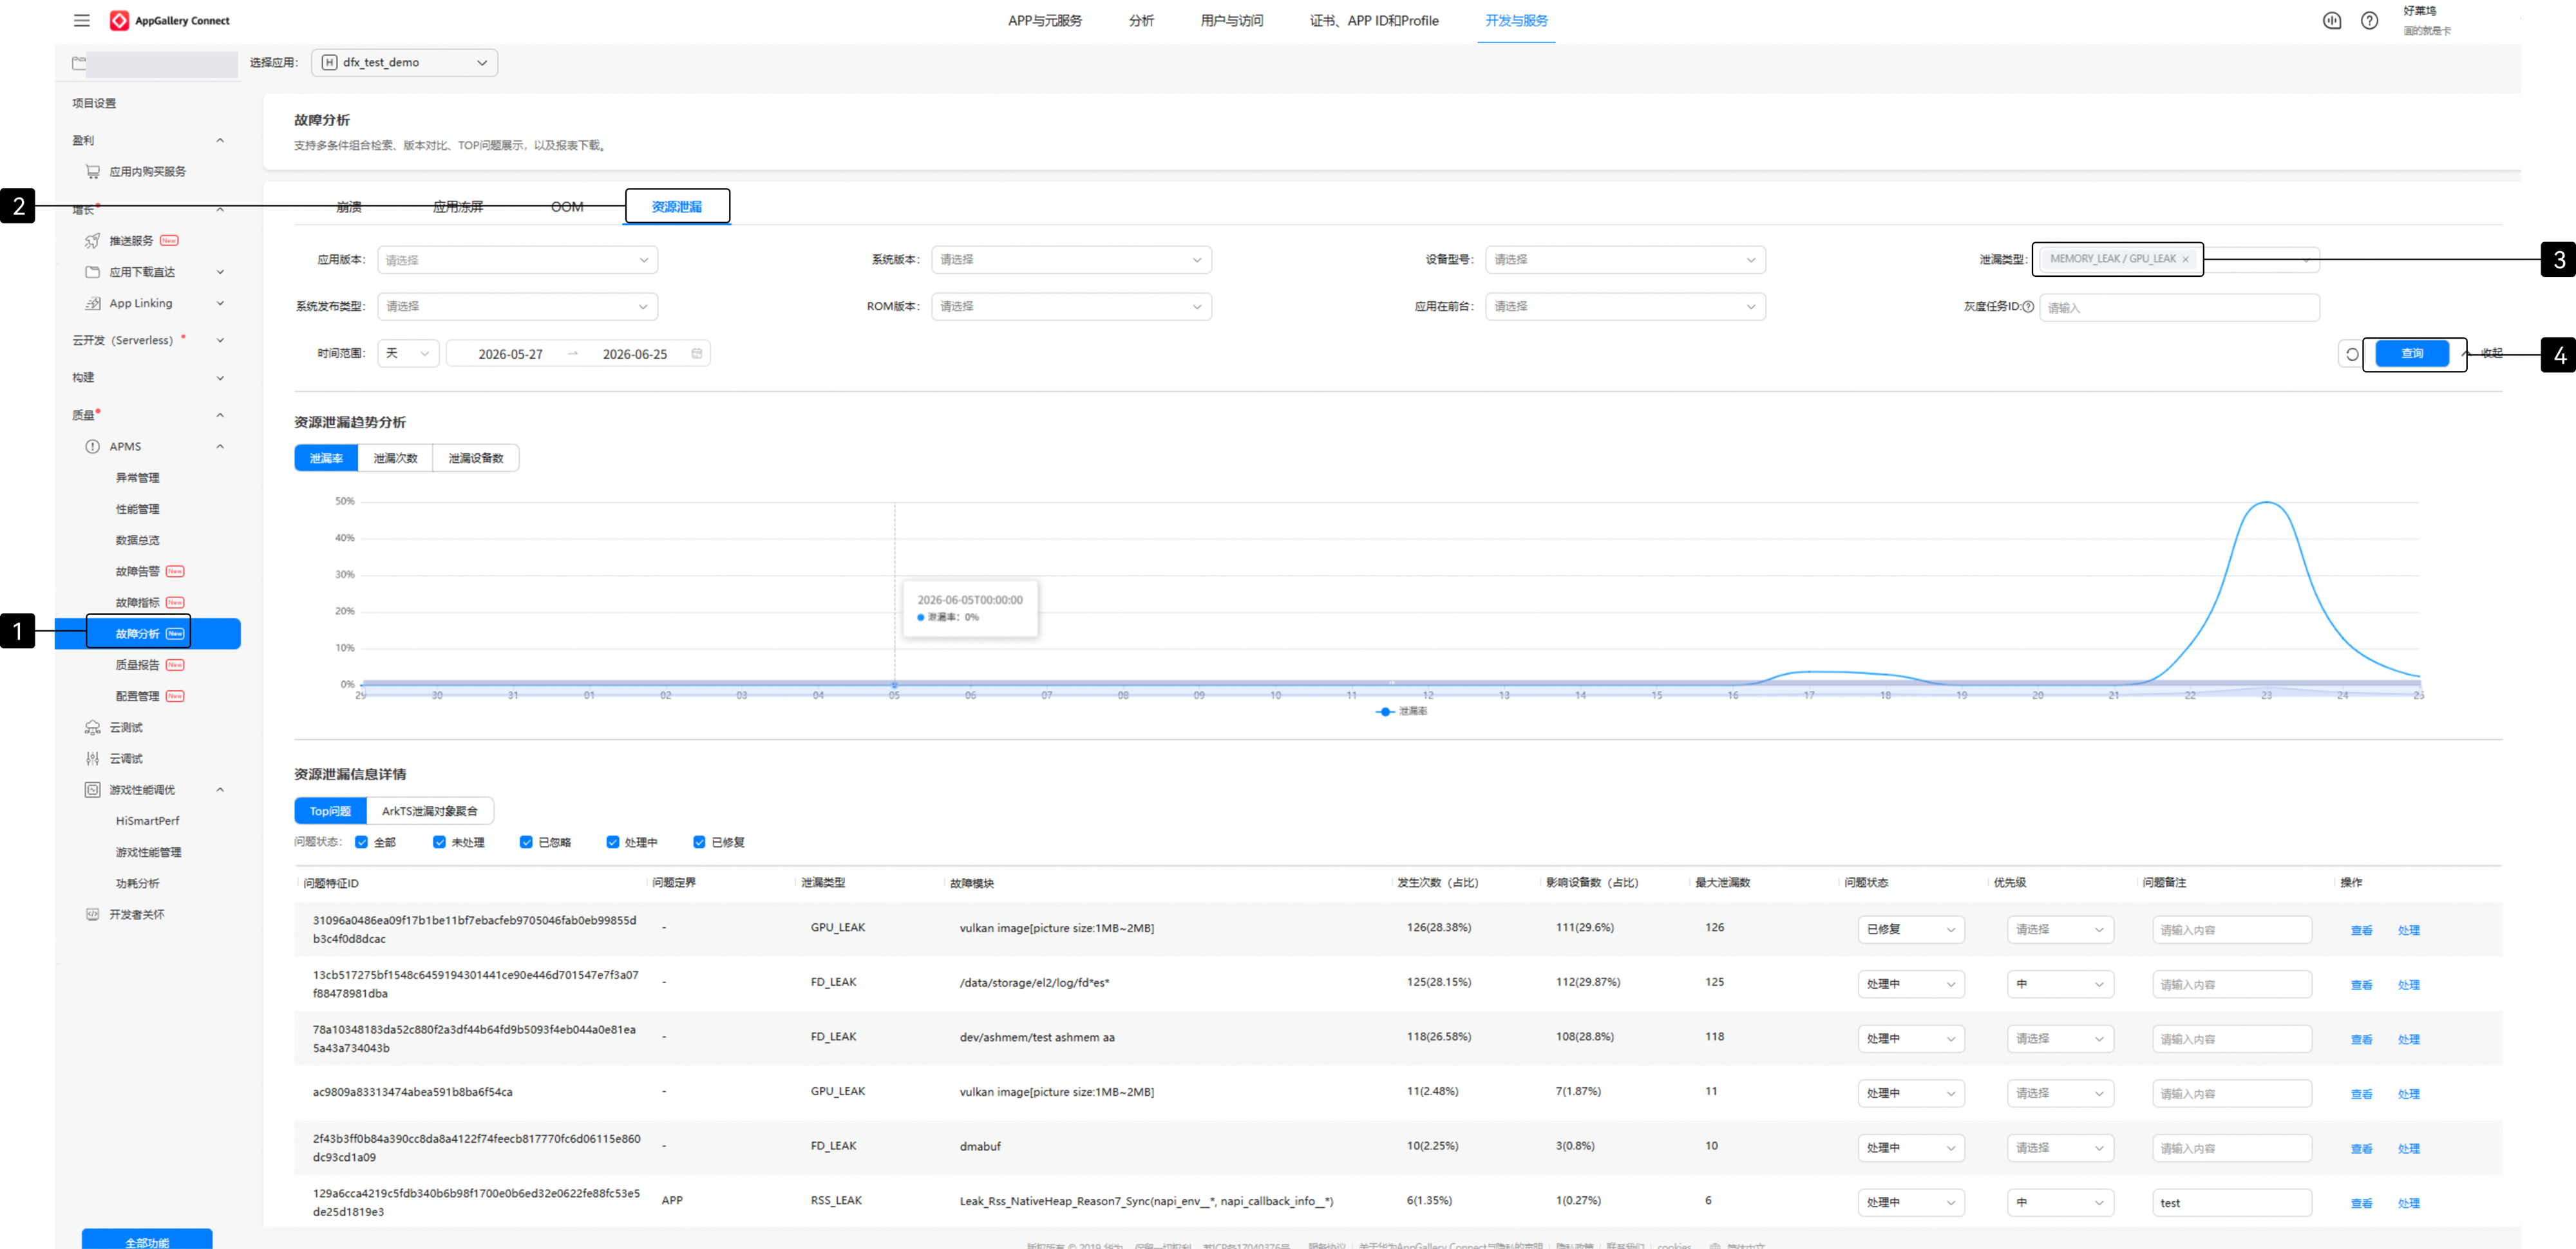2576x1249 pixels.
Task: Select the 泄漏次数 trend tab
Action: 395,458
